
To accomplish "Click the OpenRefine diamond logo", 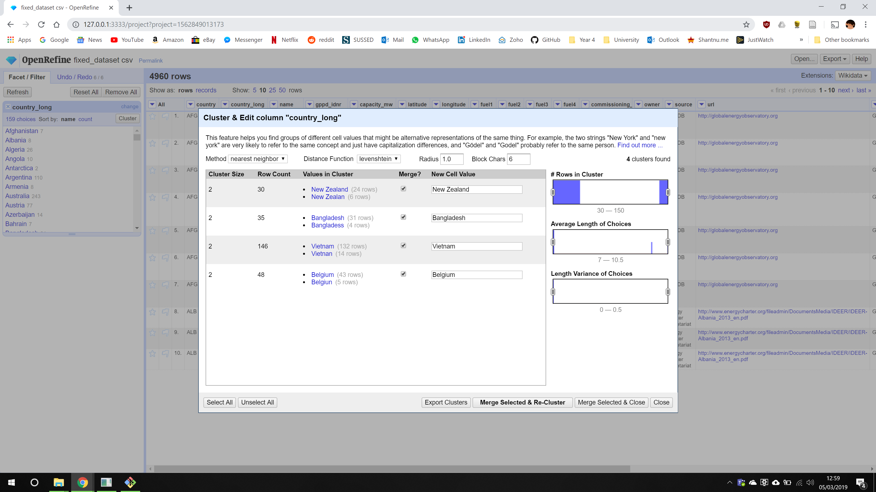I will pyautogui.click(x=11, y=60).
